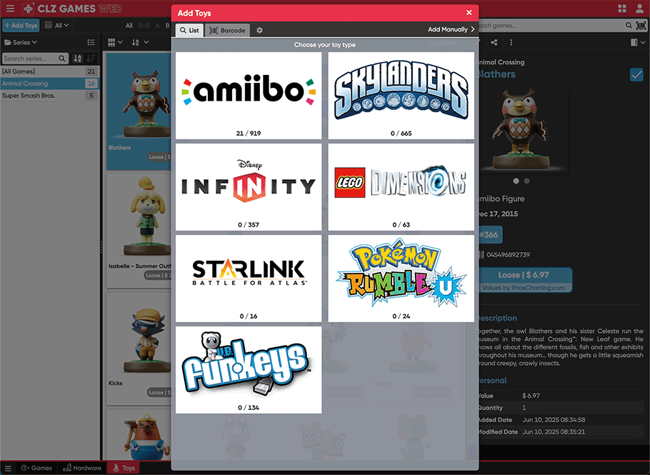This screenshot has height=475, width=650.
Task: Select Animal Crossing series
Action: [50, 84]
